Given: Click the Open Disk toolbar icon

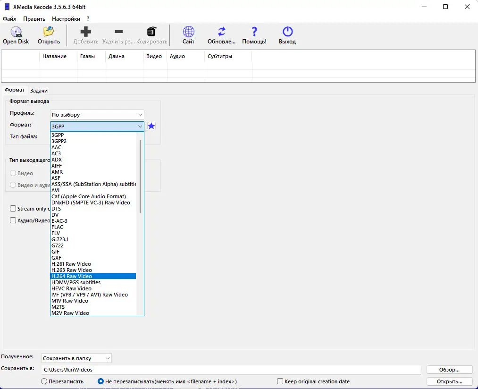Looking at the screenshot, I should coord(16,32).
